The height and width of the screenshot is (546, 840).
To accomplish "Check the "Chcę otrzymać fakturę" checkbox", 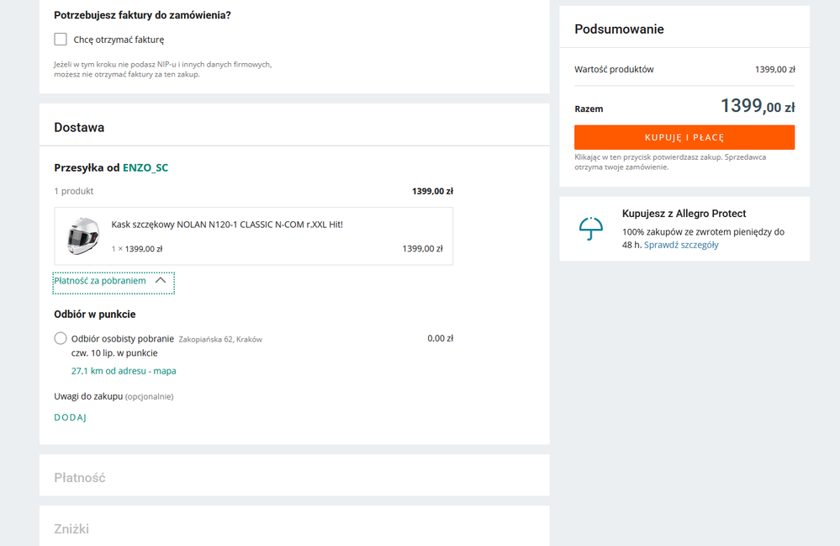I will click(61, 40).
